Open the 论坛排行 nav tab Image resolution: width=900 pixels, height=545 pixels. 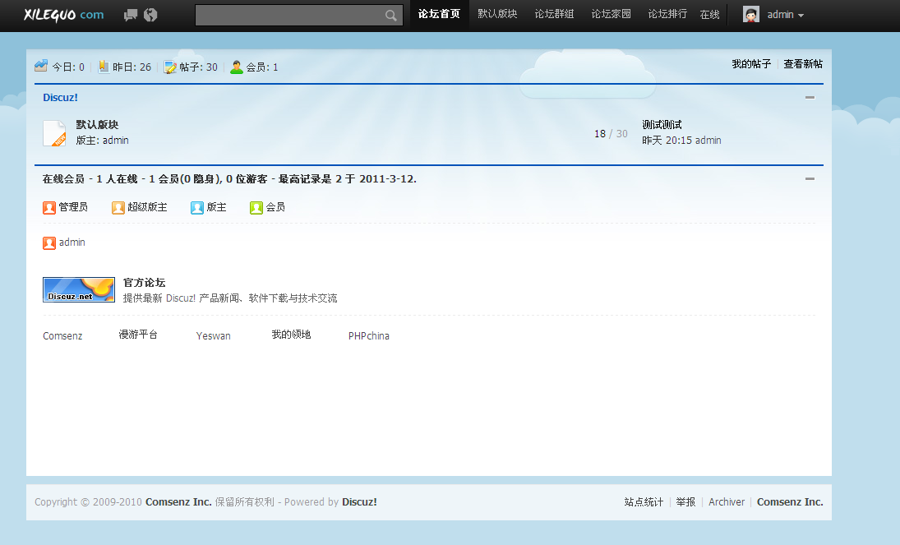(667, 14)
